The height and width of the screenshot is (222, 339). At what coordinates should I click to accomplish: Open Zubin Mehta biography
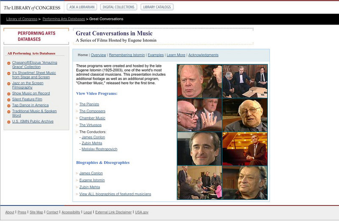(89, 187)
